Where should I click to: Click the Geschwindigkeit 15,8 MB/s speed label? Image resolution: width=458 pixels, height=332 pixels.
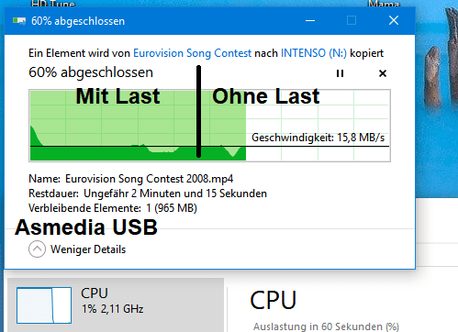[x=318, y=138]
